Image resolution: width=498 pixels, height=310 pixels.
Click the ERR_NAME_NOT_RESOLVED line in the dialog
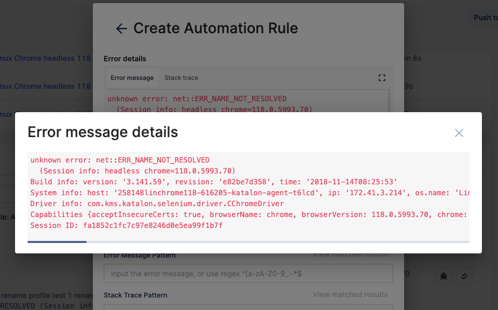coord(120,160)
